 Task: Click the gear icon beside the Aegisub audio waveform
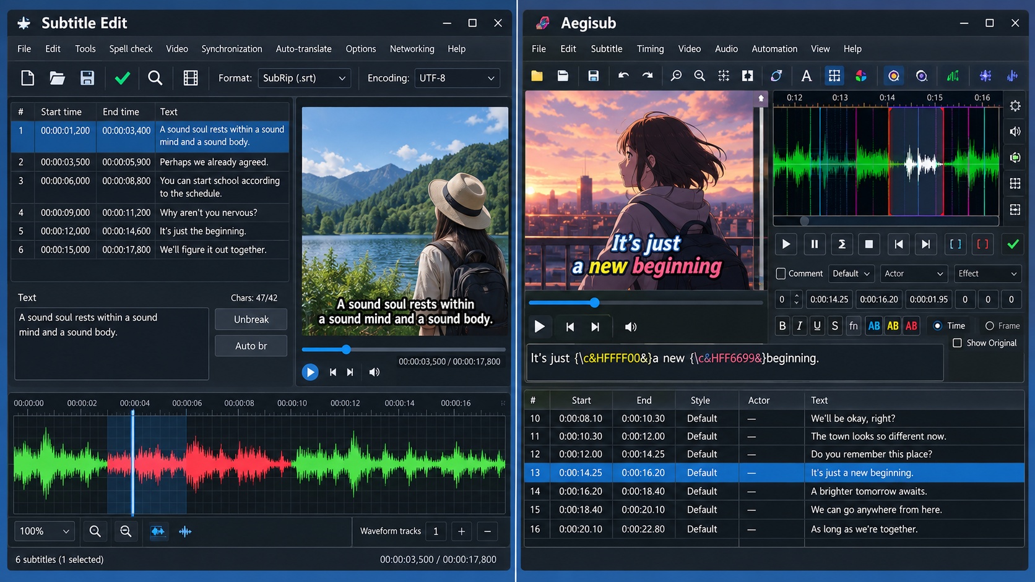click(x=1015, y=106)
